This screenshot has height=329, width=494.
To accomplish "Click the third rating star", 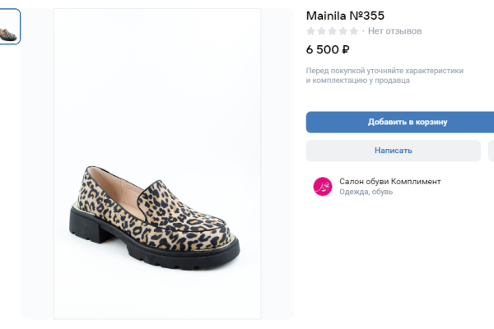I will pos(333,31).
